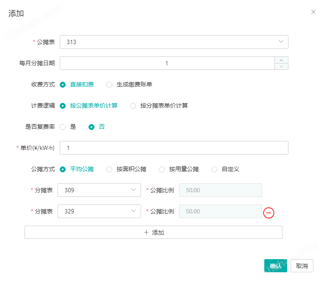Select 直接扣费 payment method
Image resolution: width=324 pixels, height=282 pixels.
(x=77, y=85)
